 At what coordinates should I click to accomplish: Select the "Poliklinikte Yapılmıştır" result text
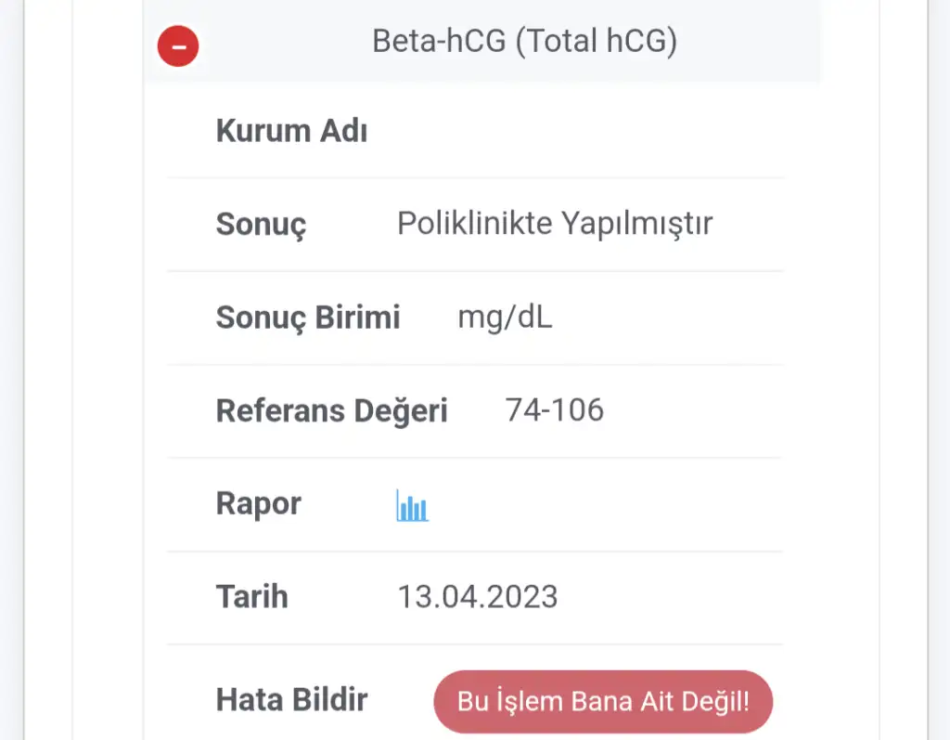(x=555, y=224)
